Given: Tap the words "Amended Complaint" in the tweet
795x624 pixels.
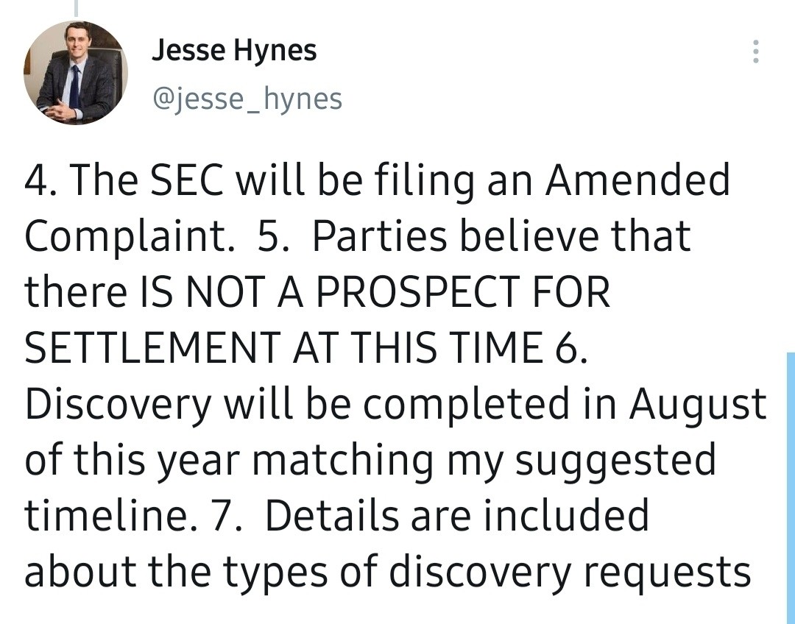Looking at the screenshot, I should 637,181.
